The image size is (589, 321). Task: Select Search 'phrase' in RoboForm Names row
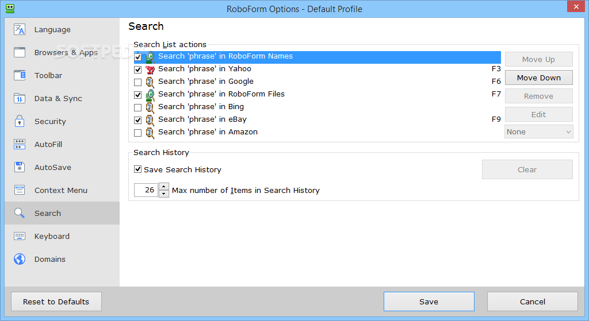tap(318, 57)
